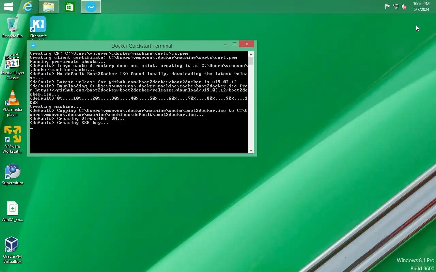Select the Win8.1_En file icon

click(13, 211)
